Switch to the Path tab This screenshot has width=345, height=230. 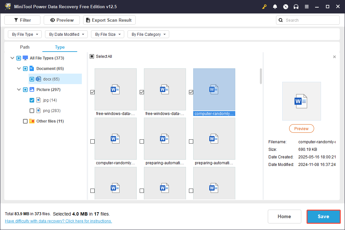coord(25,47)
